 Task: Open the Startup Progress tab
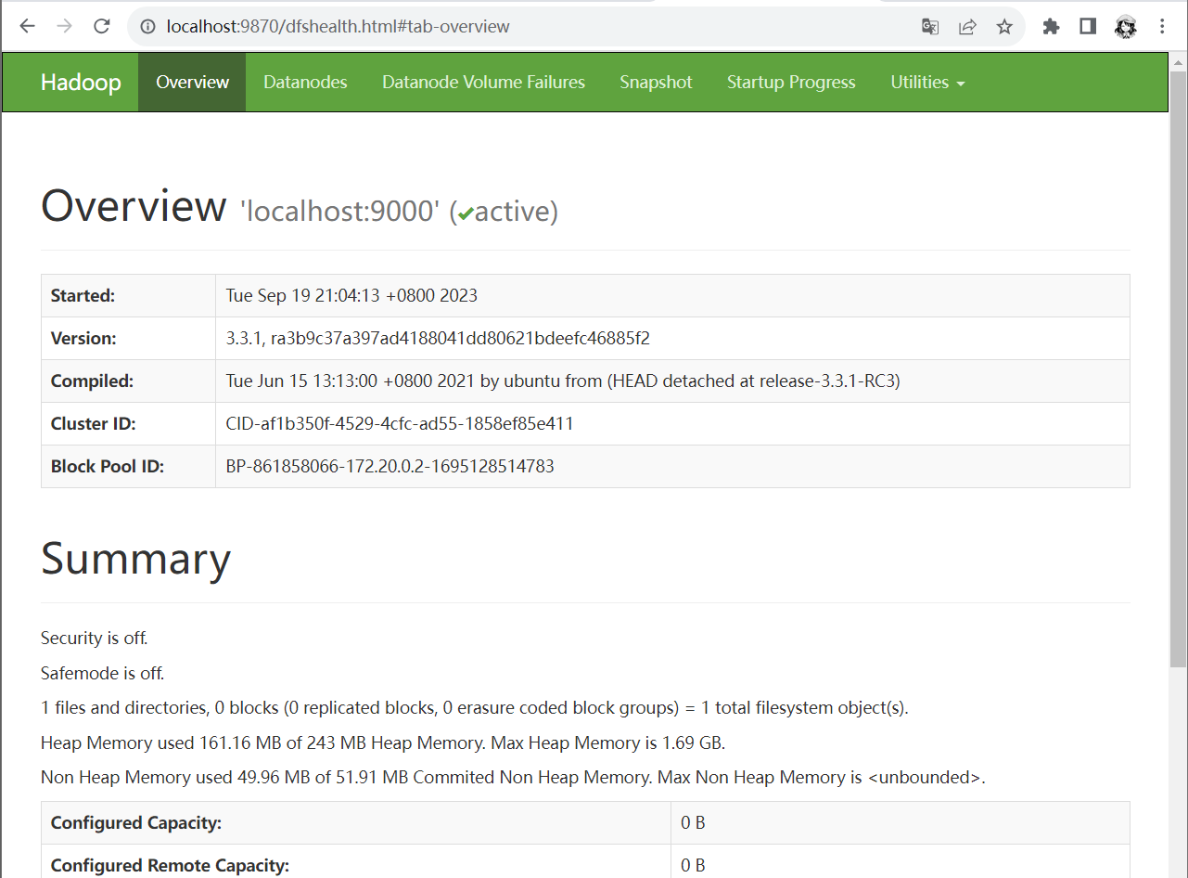click(791, 82)
